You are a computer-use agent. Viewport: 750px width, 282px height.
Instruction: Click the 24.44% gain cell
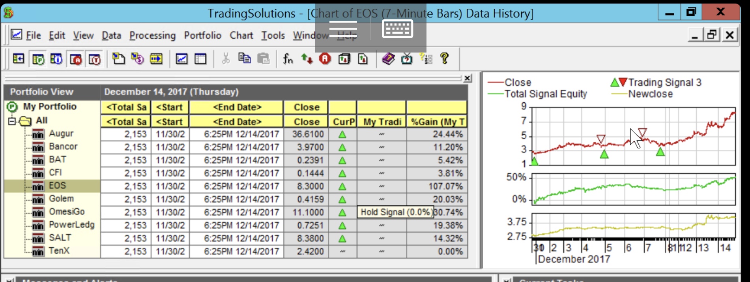[437, 134]
